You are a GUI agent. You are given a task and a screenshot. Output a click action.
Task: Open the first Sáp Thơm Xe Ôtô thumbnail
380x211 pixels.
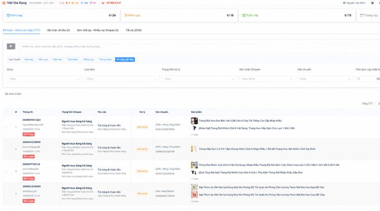[194, 187]
